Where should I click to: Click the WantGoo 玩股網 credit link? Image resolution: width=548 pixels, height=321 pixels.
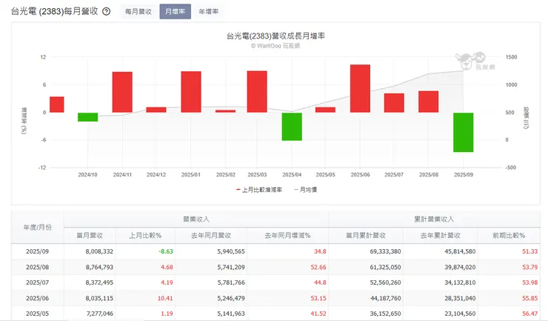(275, 46)
